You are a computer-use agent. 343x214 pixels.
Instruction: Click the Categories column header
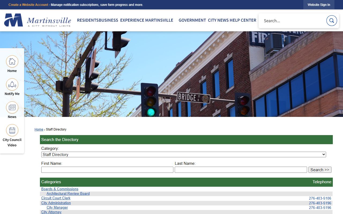click(51, 182)
